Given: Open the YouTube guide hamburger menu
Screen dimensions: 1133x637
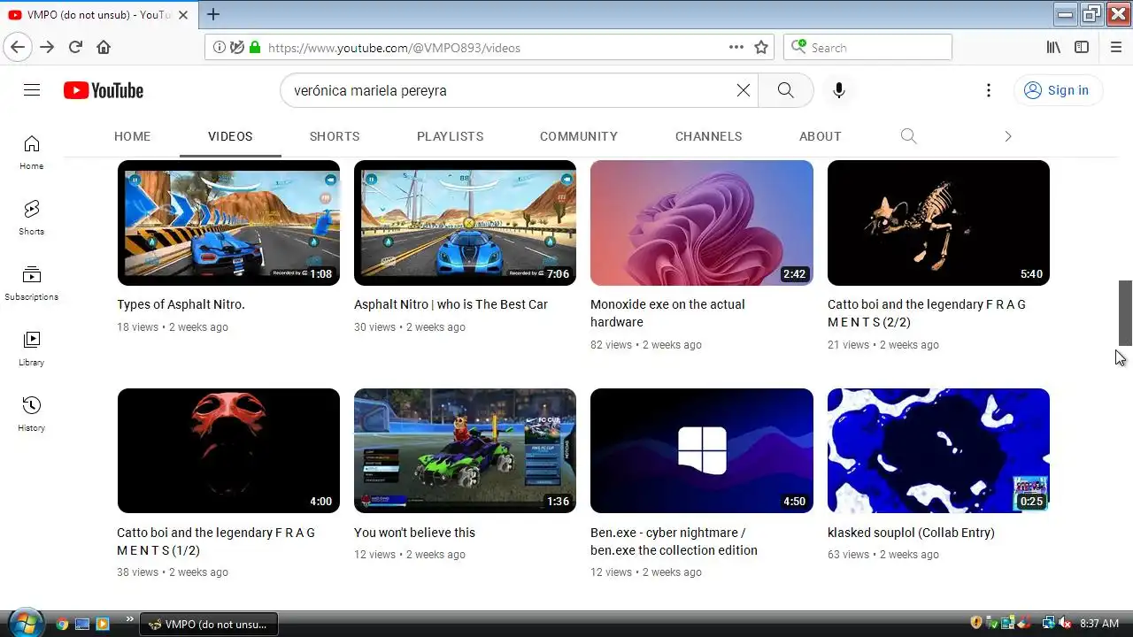Looking at the screenshot, I should pyautogui.click(x=32, y=90).
